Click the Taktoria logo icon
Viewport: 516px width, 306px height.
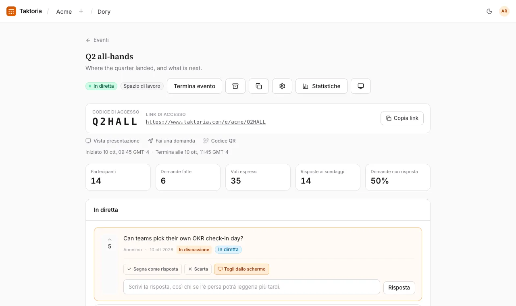(11, 11)
